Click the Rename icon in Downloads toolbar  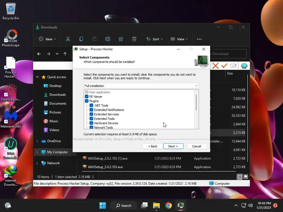pos(108,39)
